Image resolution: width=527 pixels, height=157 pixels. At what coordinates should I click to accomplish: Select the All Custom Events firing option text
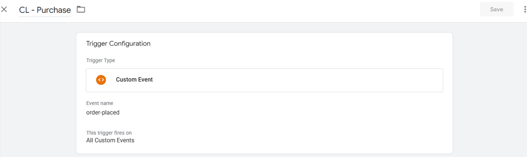(x=110, y=140)
